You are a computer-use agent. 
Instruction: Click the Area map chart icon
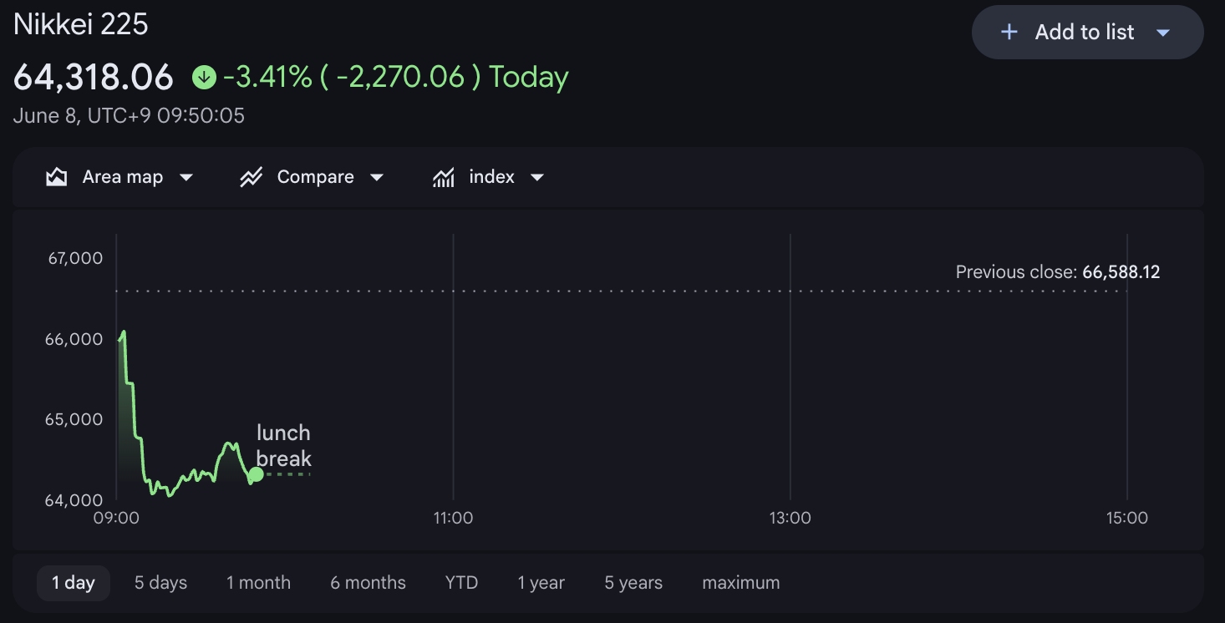[x=57, y=177]
